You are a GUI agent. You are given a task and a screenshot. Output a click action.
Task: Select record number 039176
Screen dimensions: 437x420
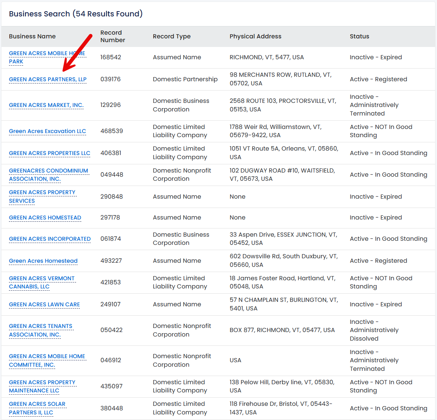point(111,79)
